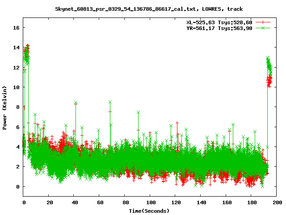Click y-axis tick label 12
The image size is (286, 215).
coord(16,68)
